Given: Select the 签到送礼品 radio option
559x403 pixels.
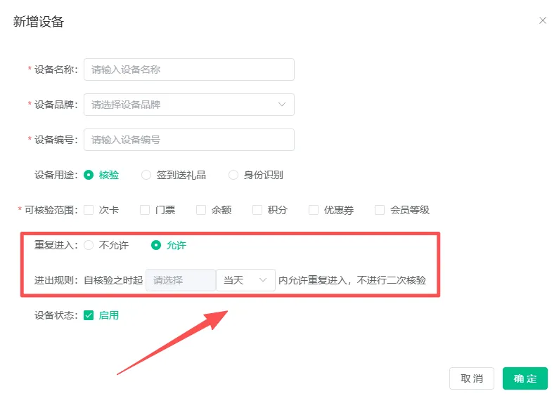Looking at the screenshot, I should tap(146, 175).
